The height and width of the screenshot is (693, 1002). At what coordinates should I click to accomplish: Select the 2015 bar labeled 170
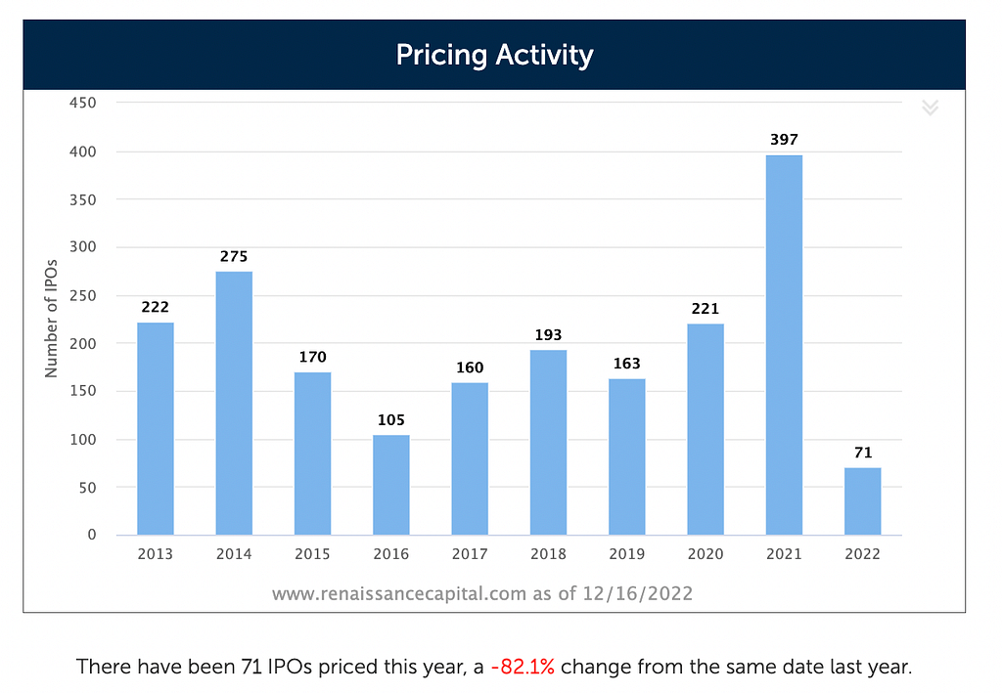tap(312, 454)
